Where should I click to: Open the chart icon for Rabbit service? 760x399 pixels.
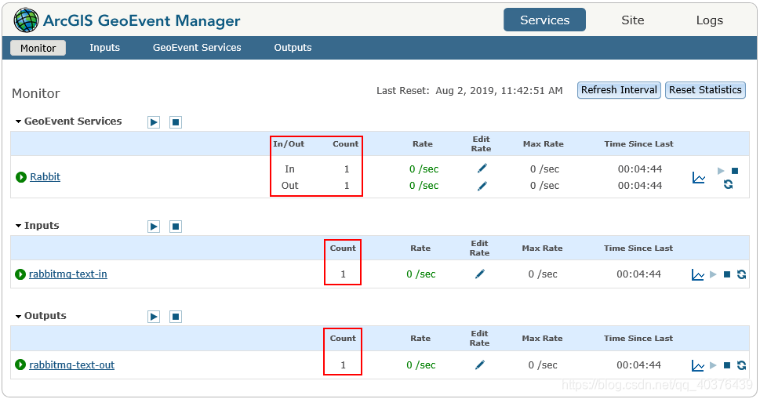[x=699, y=178]
